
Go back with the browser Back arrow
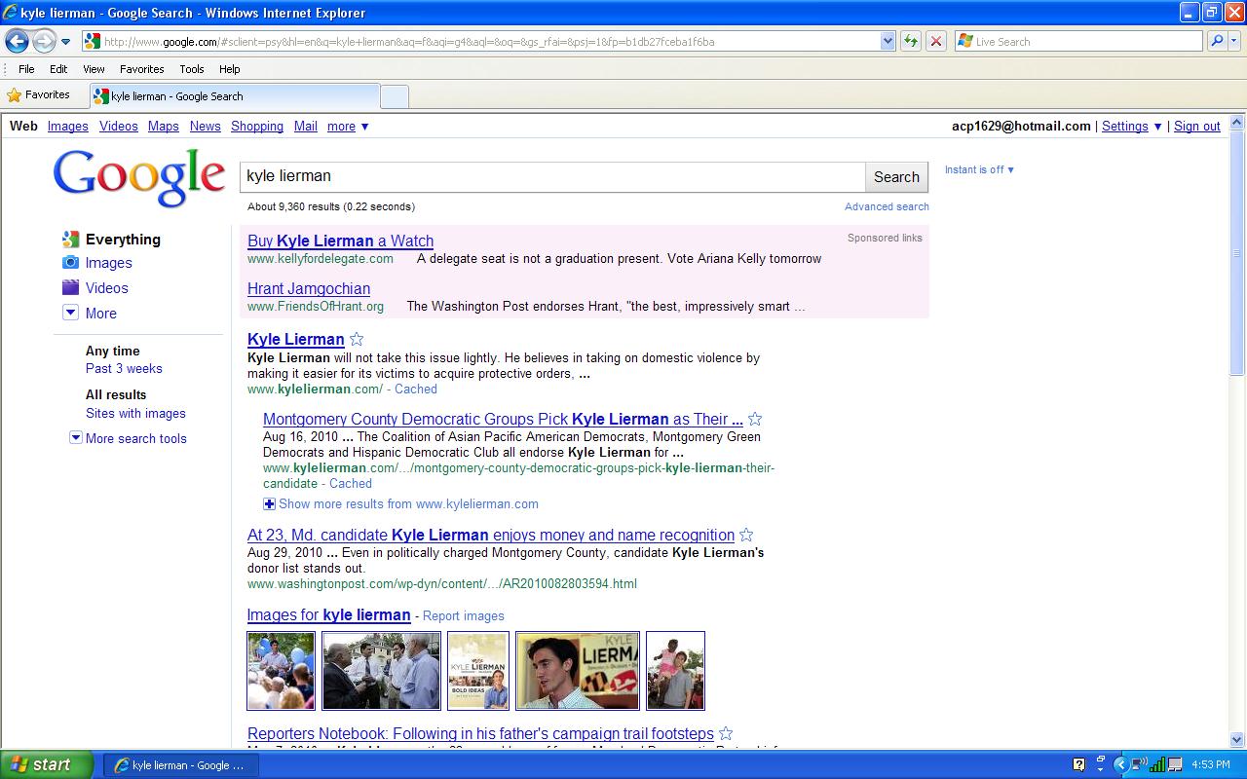[x=17, y=41]
